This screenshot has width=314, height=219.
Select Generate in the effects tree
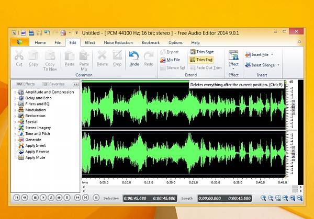click(x=33, y=140)
